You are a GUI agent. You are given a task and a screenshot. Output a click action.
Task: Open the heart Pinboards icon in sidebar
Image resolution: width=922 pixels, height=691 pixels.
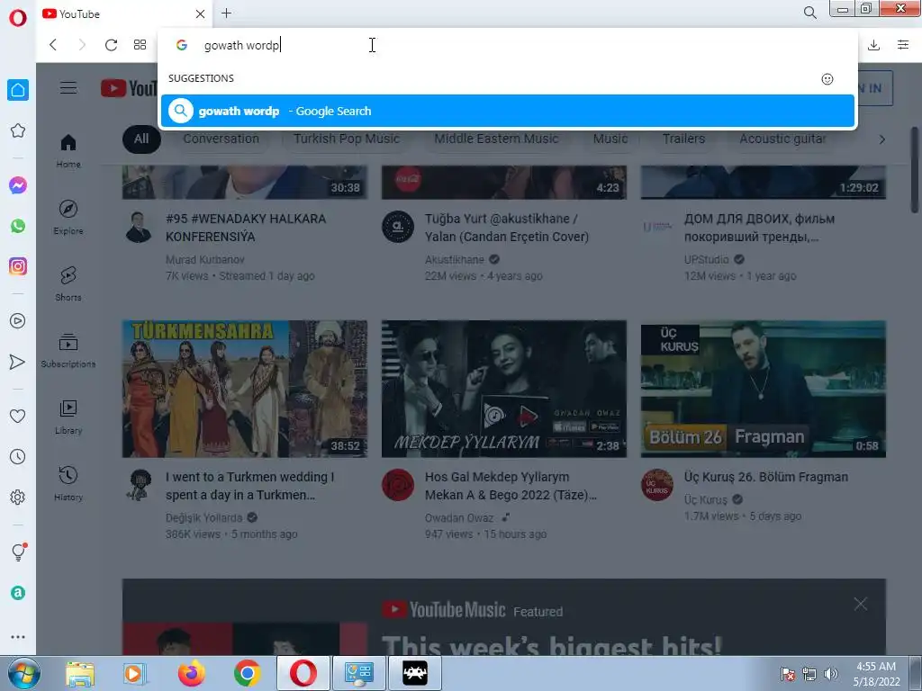point(18,416)
